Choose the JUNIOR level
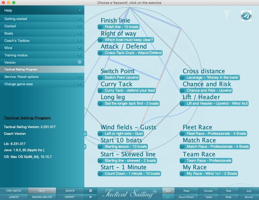The image size is (259, 200). [14, 197]
